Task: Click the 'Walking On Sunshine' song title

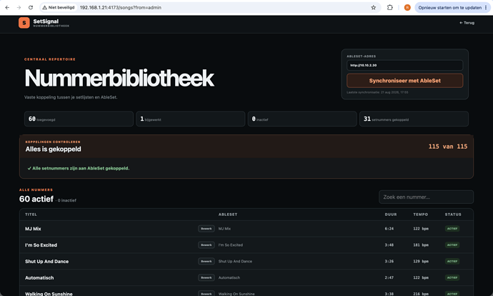Action: coord(49,294)
